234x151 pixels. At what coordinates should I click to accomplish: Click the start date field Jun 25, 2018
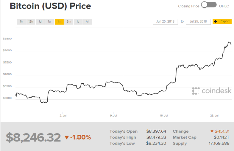(166, 22)
